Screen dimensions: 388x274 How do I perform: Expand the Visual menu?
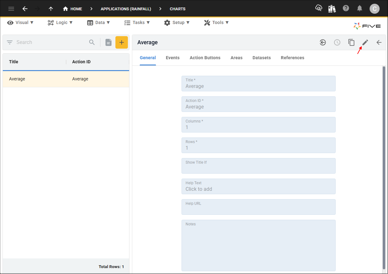point(21,22)
